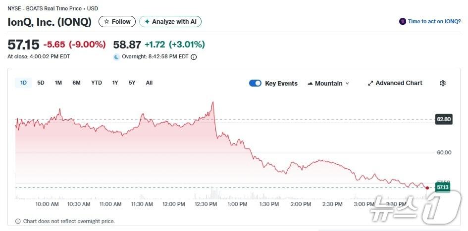
Task: Switch to the 5D range
Action: [x=41, y=83]
